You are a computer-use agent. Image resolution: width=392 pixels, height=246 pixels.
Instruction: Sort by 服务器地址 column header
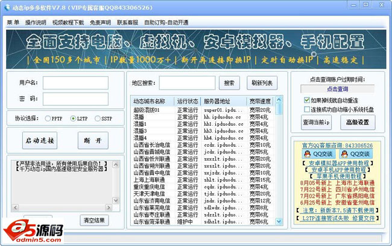[x=224, y=101]
